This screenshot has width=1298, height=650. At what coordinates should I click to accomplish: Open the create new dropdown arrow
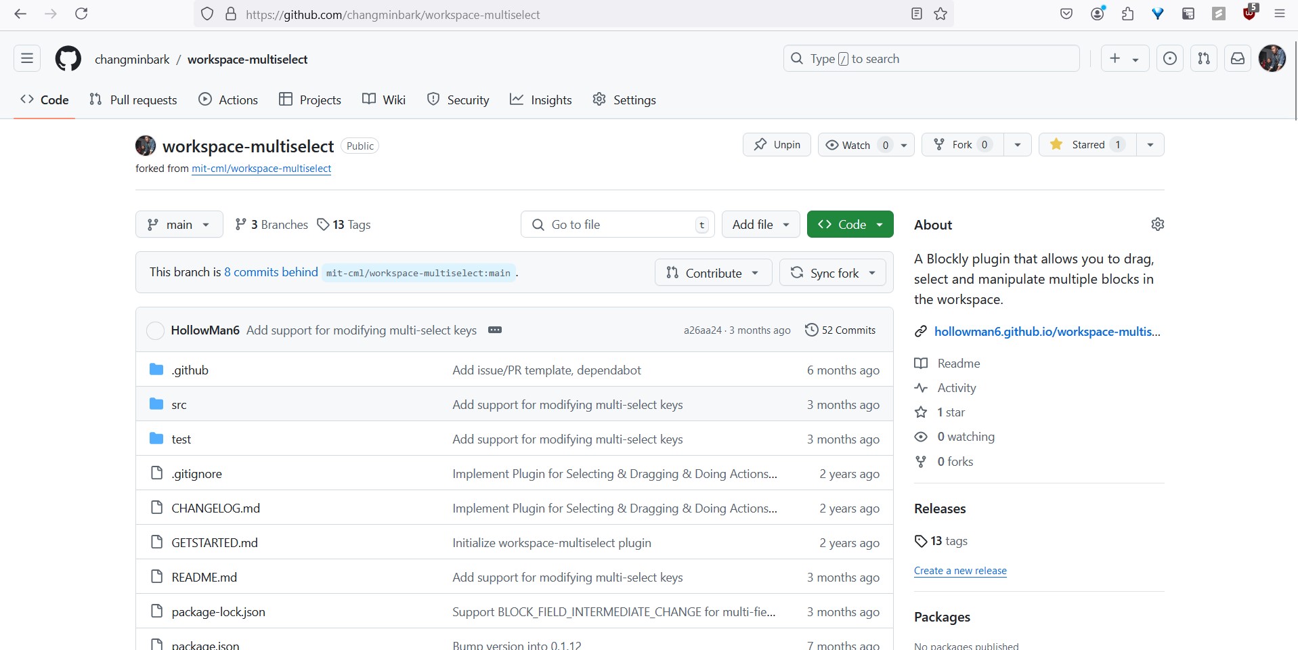(x=1135, y=60)
